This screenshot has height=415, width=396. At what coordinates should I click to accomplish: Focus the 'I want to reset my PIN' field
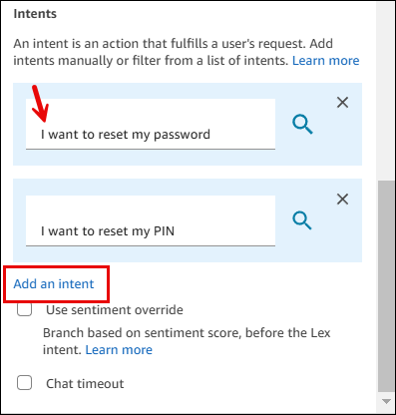coord(151,220)
